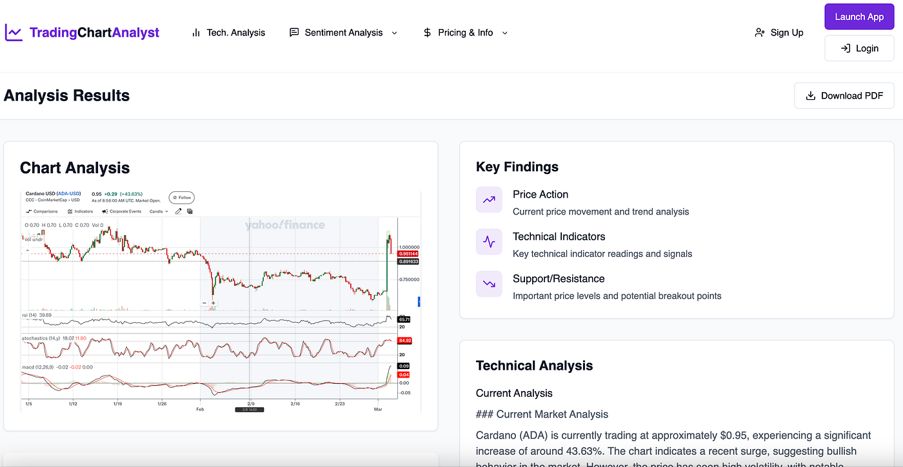
Task: Expand the Pricing & Info dropdown chevron
Action: (504, 33)
